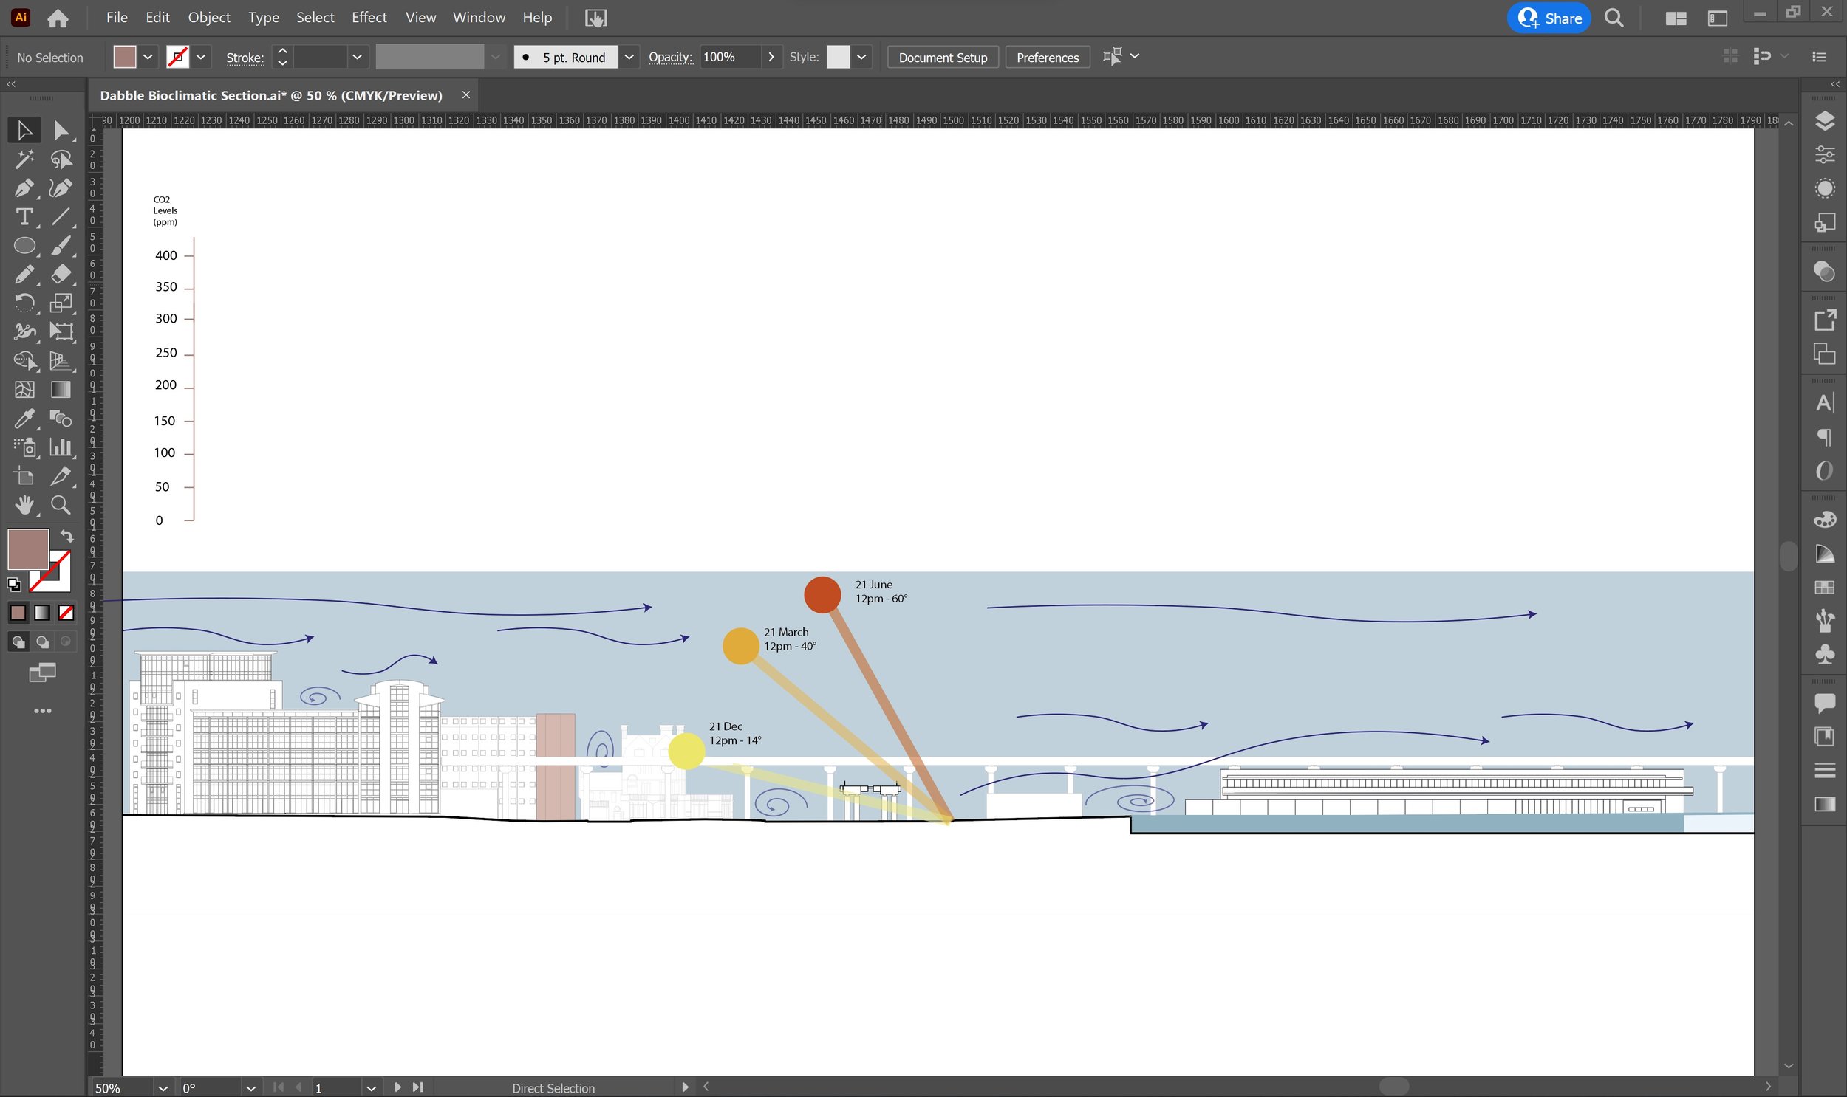Screen dimensions: 1847x1097
Task: Click the Document Setup button
Action: (x=943, y=57)
